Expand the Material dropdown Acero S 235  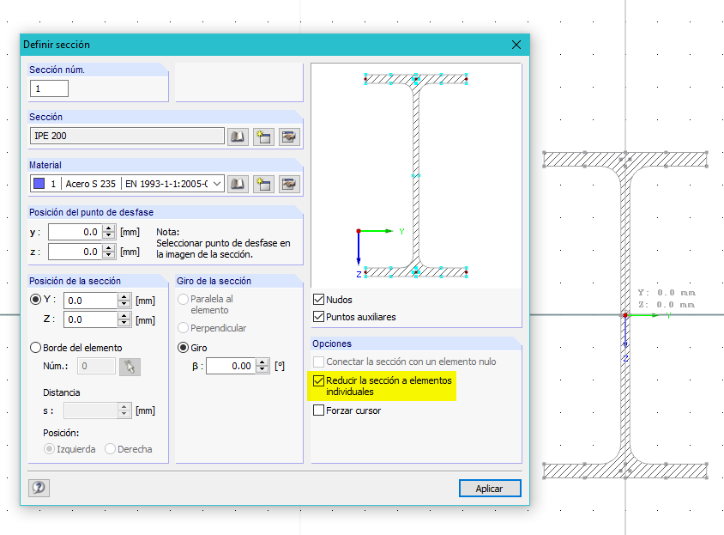[x=216, y=184]
